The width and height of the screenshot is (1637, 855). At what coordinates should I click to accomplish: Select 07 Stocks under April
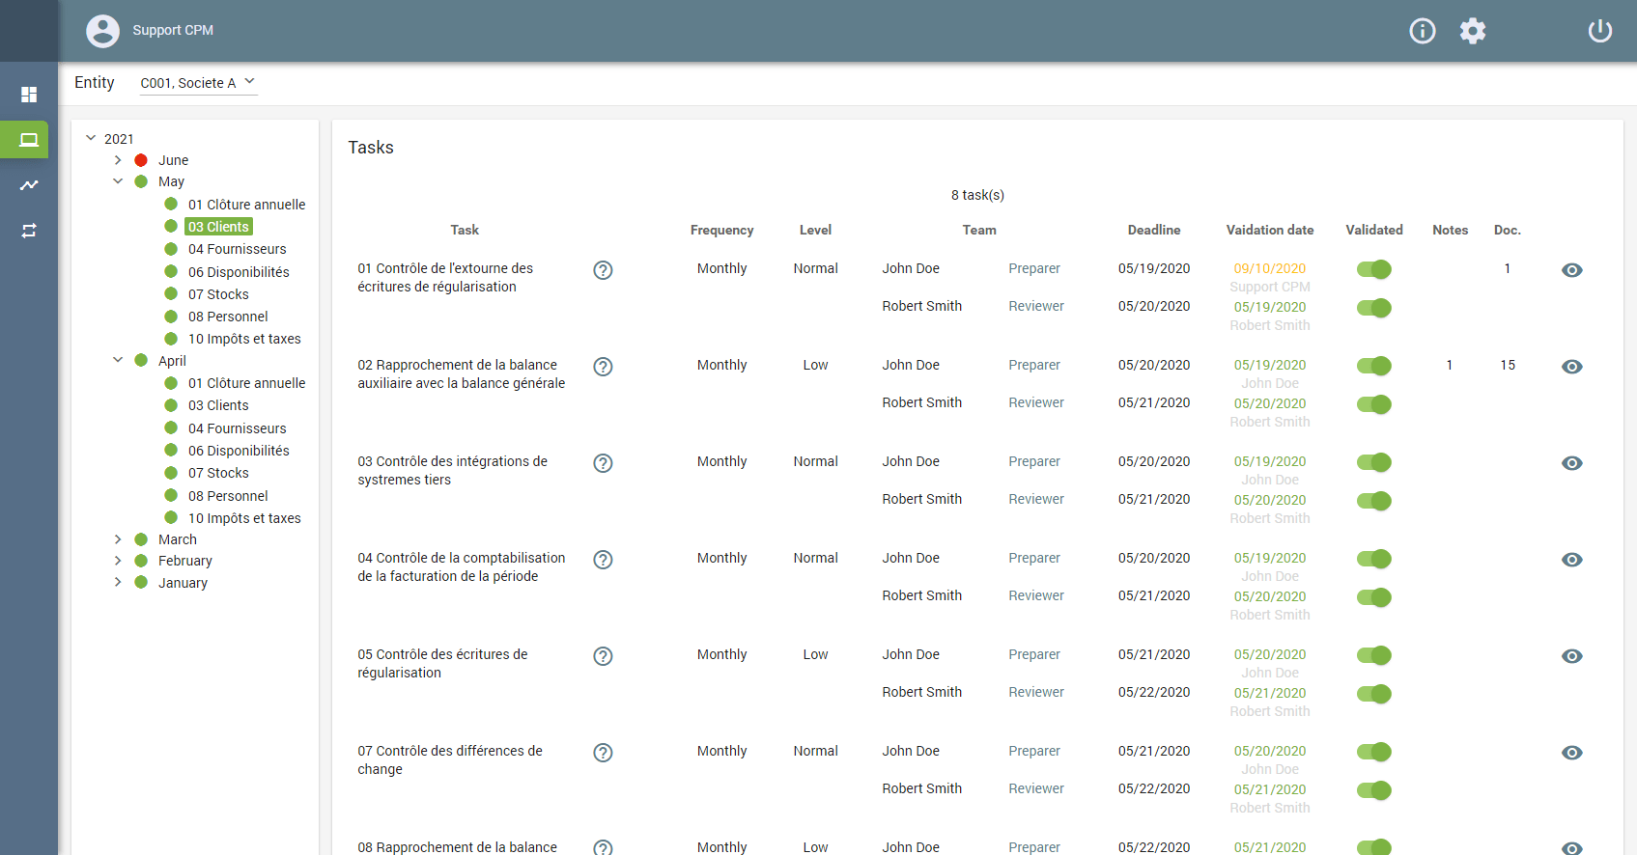(218, 473)
